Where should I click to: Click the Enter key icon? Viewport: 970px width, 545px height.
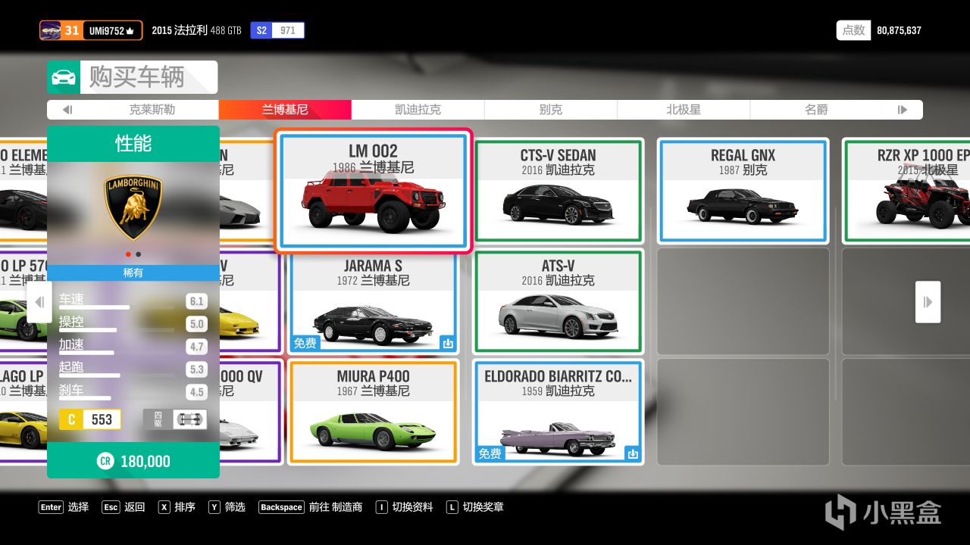click(x=52, y=507)
